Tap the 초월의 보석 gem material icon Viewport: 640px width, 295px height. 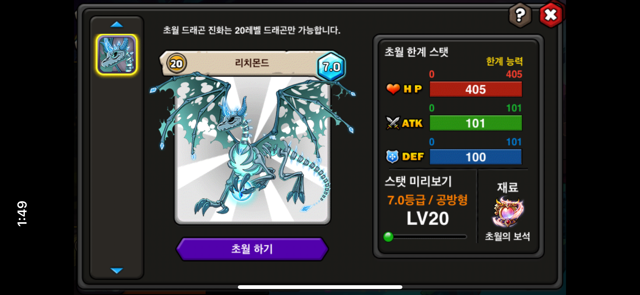(508, 212)
